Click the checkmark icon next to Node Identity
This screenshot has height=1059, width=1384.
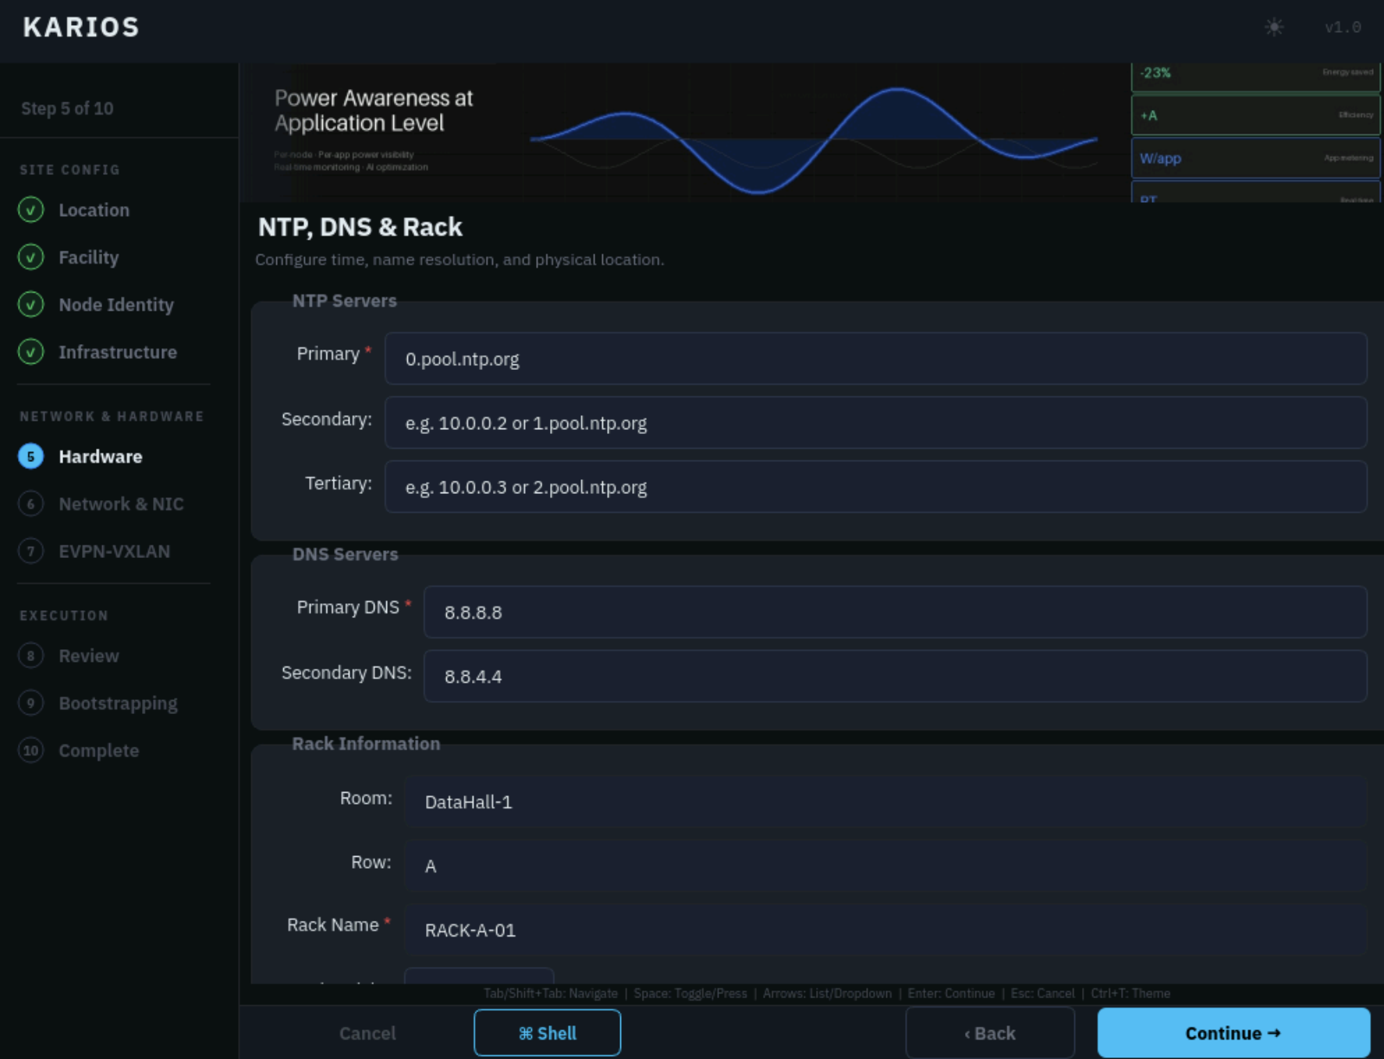coord(30,305)
